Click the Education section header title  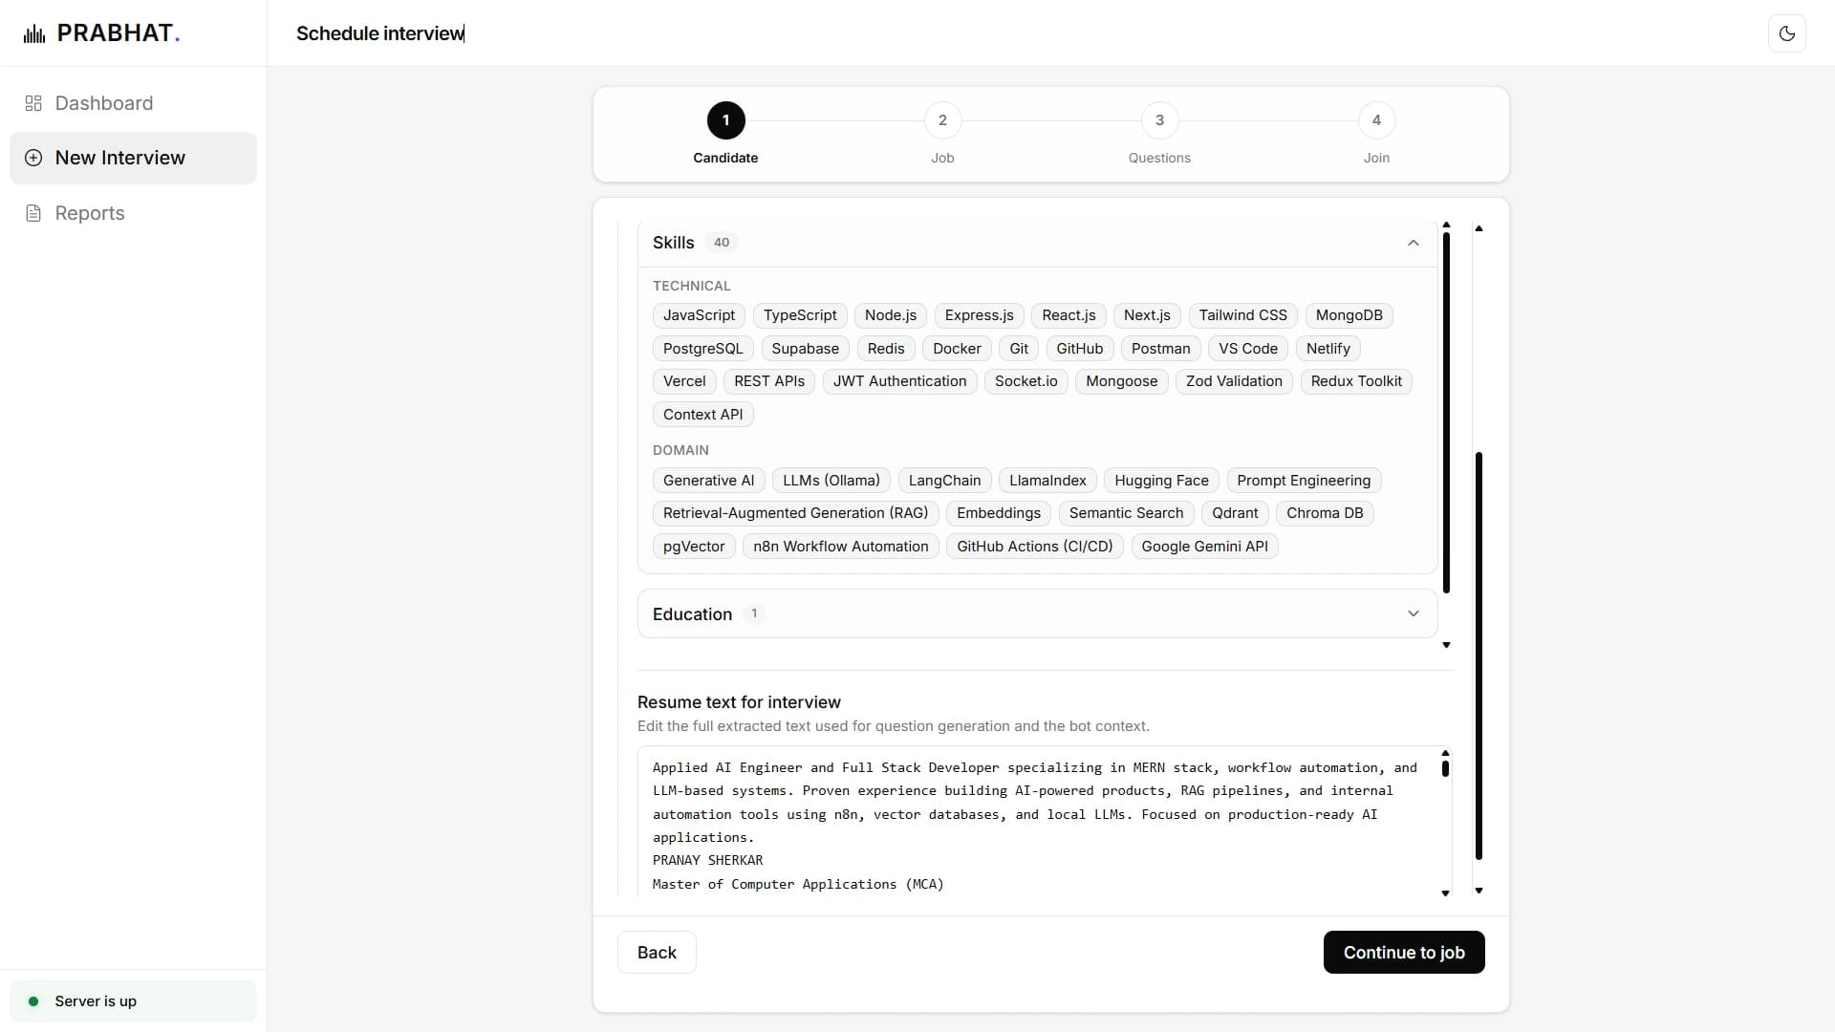click(692, 614)
